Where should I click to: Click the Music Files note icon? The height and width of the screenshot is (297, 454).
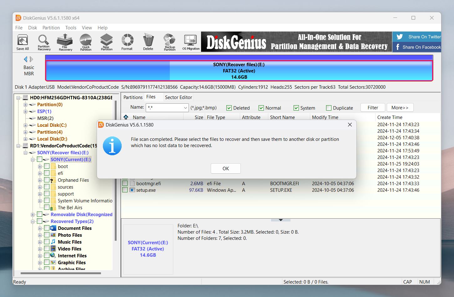click(x=53, y=242)
